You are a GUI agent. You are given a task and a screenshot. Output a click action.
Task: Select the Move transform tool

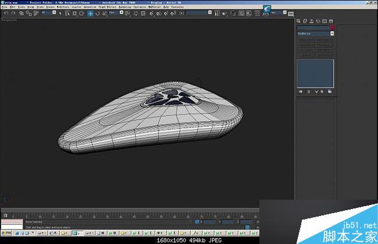(90, 13)
